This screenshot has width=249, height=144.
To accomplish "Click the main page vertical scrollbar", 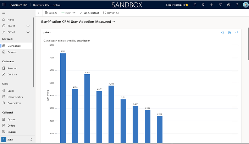I will [248, 44].
